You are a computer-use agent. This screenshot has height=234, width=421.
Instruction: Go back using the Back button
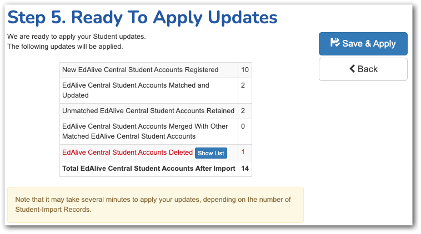point(363,69)
